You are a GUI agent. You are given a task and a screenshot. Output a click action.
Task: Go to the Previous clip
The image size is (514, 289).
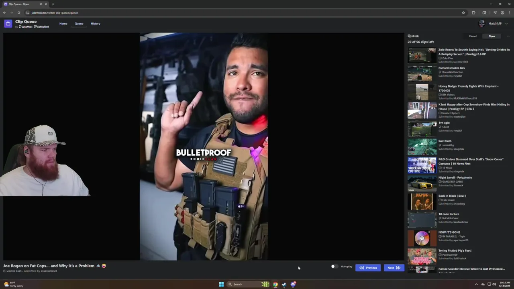(368, 268)
